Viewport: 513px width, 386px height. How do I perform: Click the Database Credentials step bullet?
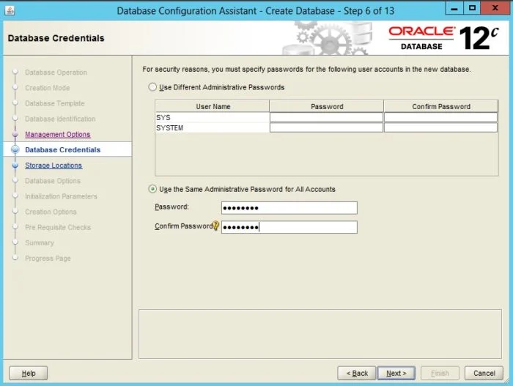[x=15, y=150]
